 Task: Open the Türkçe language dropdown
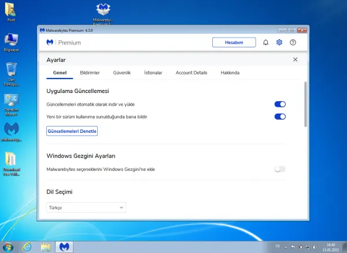tap(86, 207)
